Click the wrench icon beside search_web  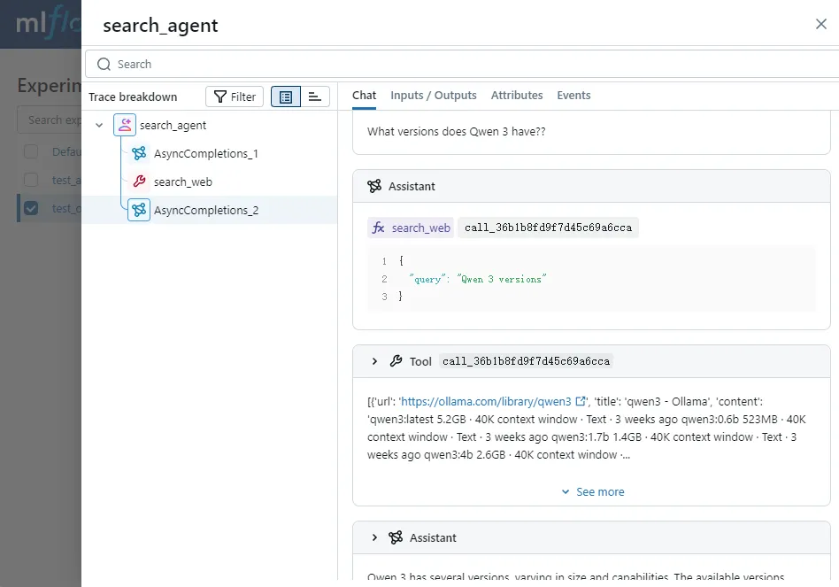coord(140,182)
